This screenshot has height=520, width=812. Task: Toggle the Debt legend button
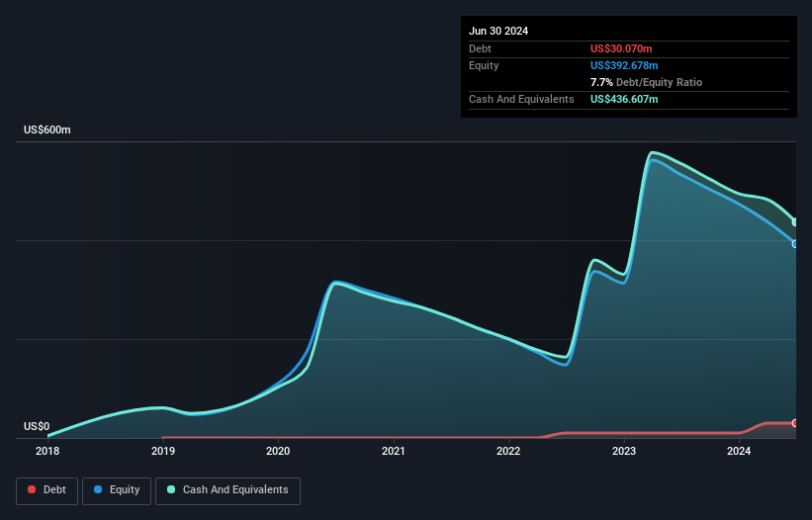pos(47,490)
